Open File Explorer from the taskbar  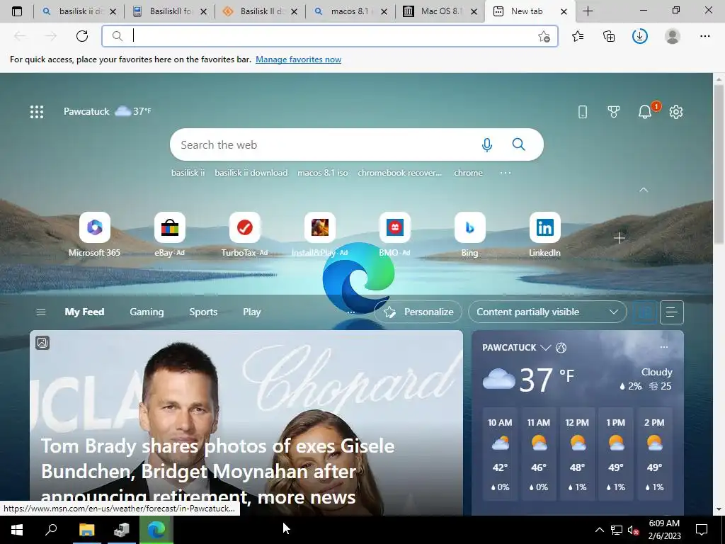[86, 530]
